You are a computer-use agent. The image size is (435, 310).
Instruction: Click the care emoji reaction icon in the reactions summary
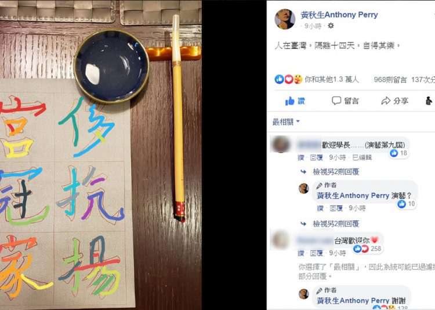(298, 79)
